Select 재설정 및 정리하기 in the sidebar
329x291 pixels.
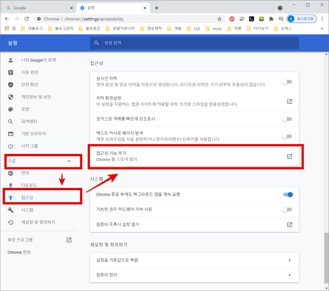coord(38,222)
